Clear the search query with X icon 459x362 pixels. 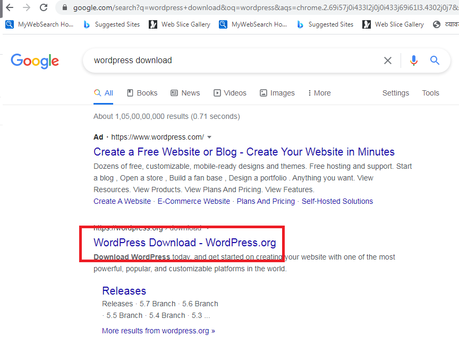point(388,61)
